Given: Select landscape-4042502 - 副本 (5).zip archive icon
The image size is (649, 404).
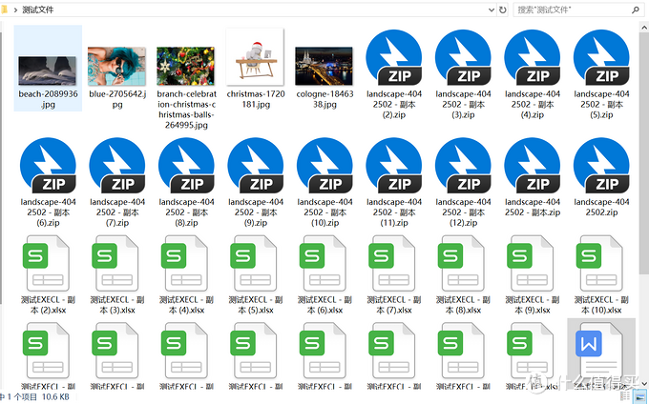Looking at the screenshot, I should [x=601, y=57].
